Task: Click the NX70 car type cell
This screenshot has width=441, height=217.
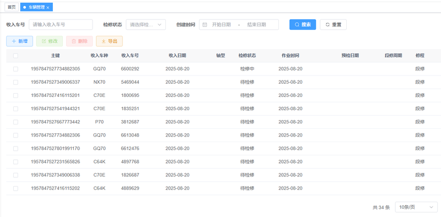Action: pos(99,82)
